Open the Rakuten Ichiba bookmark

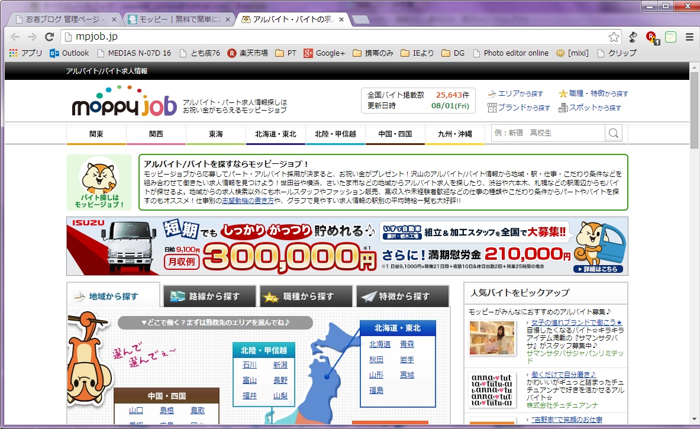248,53
